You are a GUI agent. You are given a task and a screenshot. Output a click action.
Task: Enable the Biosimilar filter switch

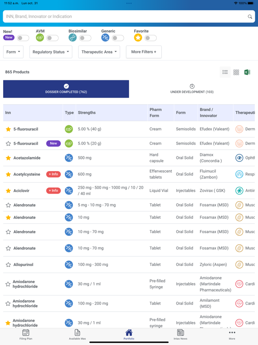click(85, 38)
